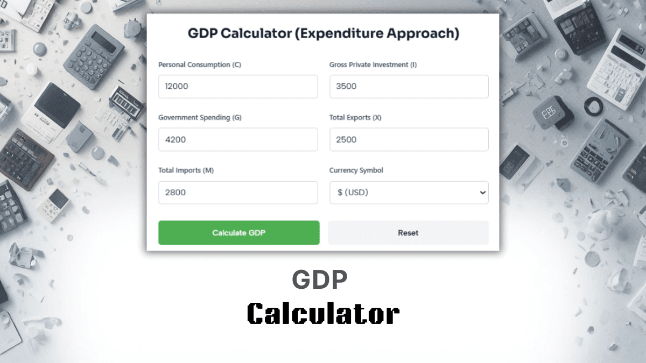This screenshot has height=363, width=646.
Task: Click the Total Imports (M) label
Action: (x=186, y=170)
